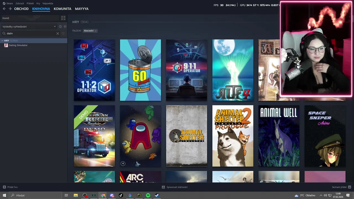Screen dimensions: 354x199
Task: Open the friends list icon
Action: pyautogui.click(x=350, y=187)
